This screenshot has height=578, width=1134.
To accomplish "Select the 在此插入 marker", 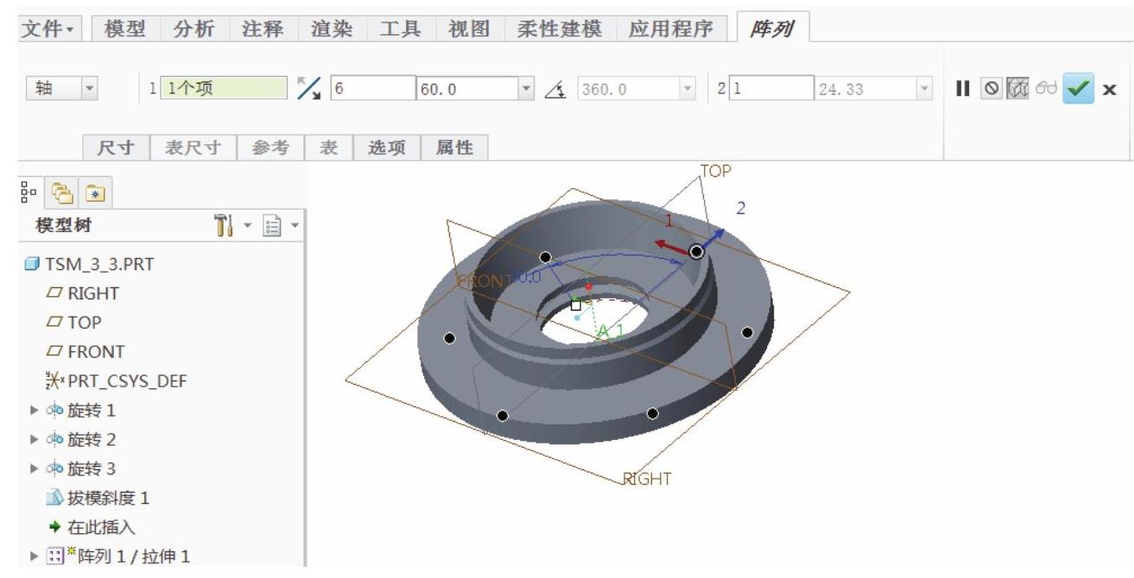I will [92, 528].
